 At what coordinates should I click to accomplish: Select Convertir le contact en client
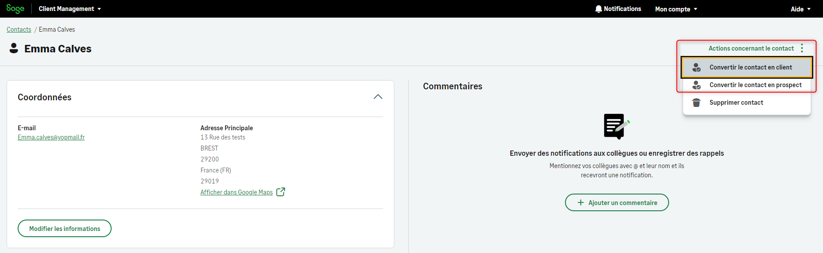coord(751,67)
